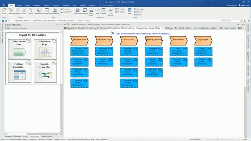
Task: Open the Capability Cross-Map tile
Action: [x=45, y=72]
